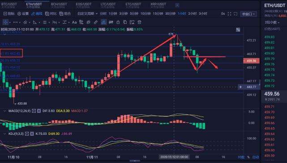Select the parallel channel lines tool

coord(25,22)
